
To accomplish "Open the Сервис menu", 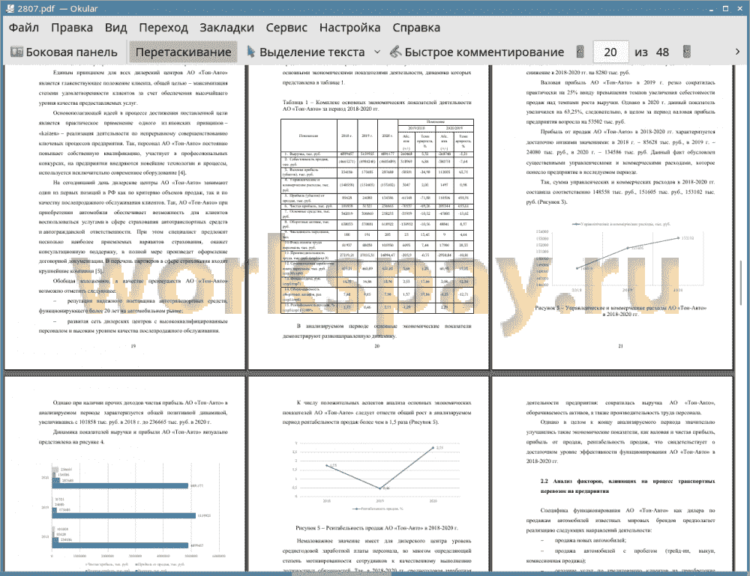I will tap(286, 28).
